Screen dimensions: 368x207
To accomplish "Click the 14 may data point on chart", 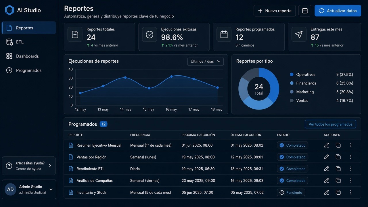I will [x=125, y=78].
